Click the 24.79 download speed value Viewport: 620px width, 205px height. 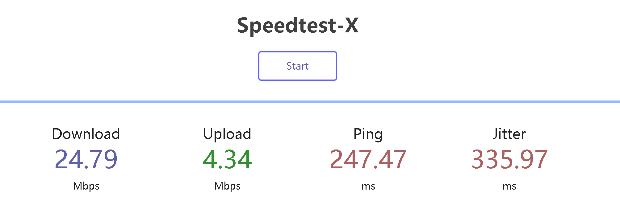click(86, 159)
